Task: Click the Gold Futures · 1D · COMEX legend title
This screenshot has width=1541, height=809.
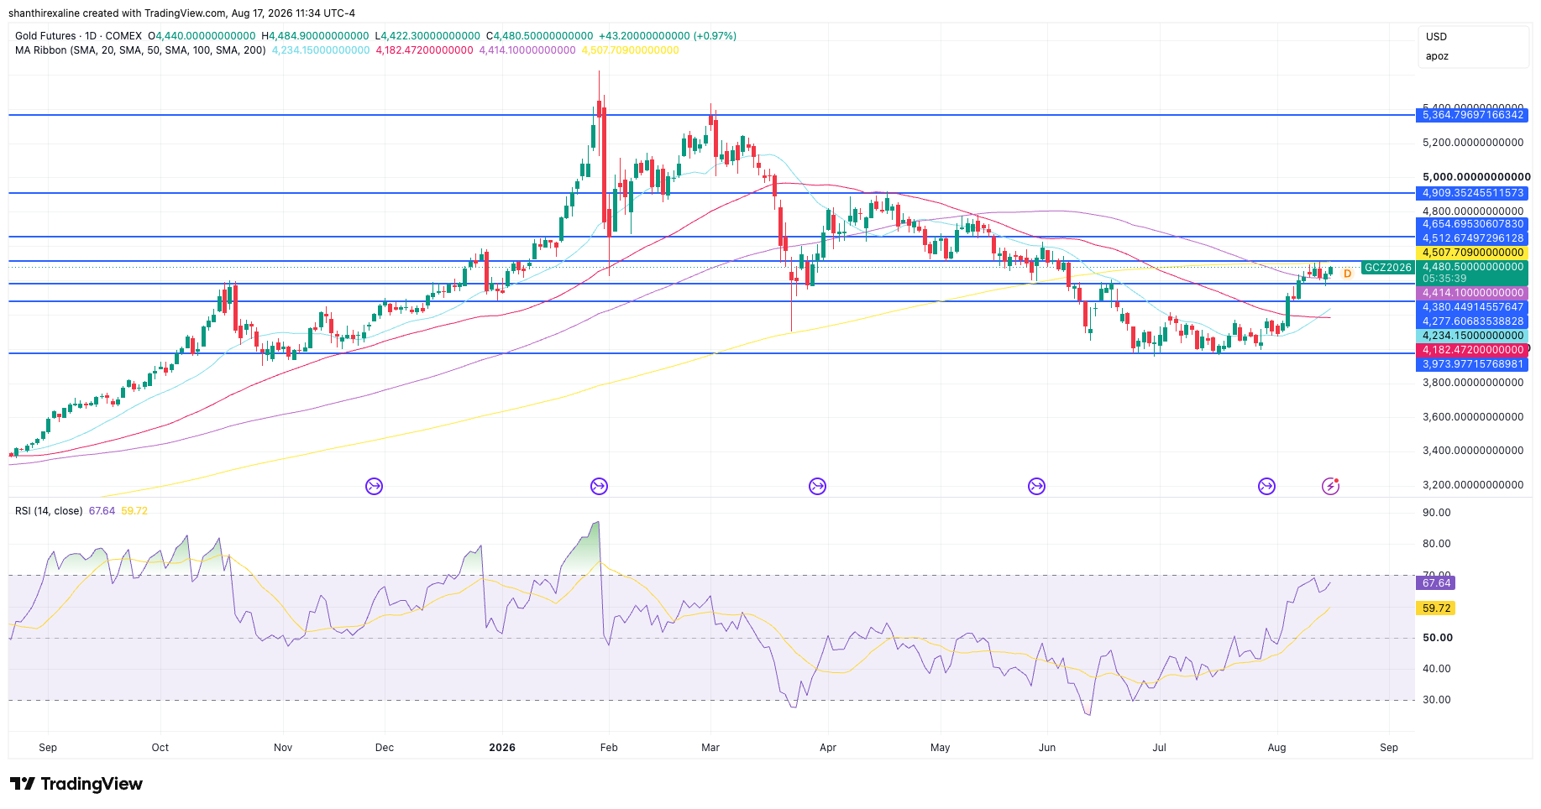Action: point(79,36)
